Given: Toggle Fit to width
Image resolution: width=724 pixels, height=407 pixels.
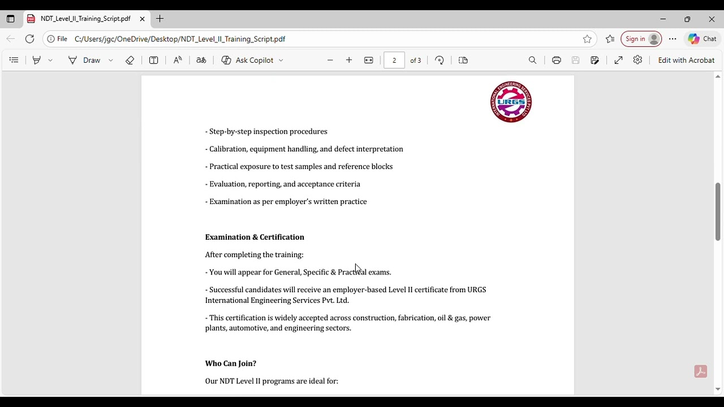Looking at the screenshot, I should click(x=369, y=60).
